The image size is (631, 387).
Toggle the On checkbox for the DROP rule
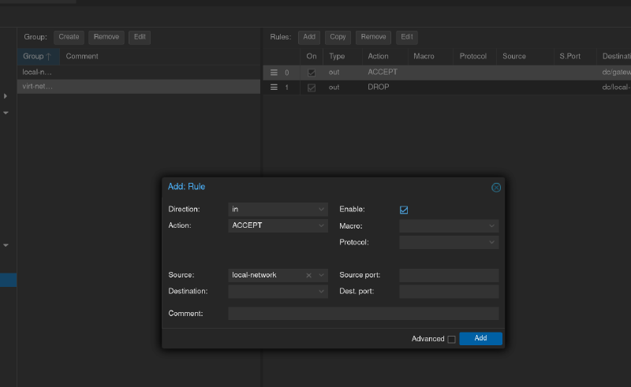[x=312, y=87]
